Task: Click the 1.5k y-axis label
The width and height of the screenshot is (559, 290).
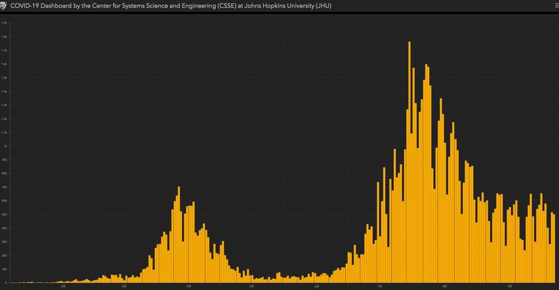Action: (x=4, y=78)
